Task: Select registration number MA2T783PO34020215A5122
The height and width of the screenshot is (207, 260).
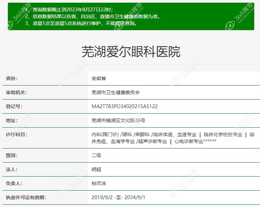Action: tap(125, 106)
